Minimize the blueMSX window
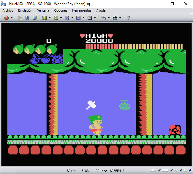 pos(159,4)
